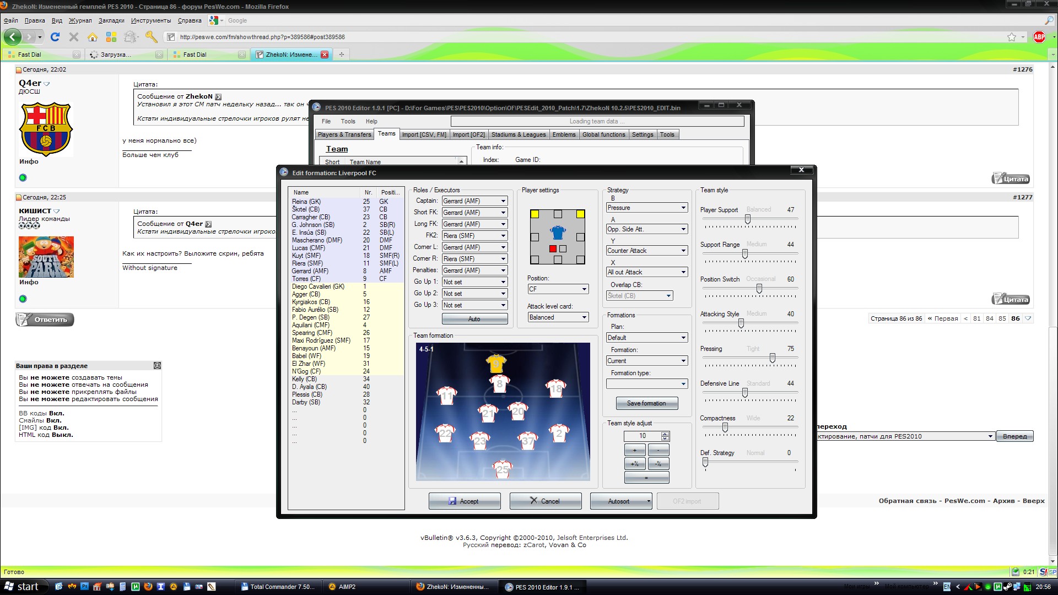
Task: Open the Formation type dropdown
Action: pyautogui.click(x=647, y=384)
